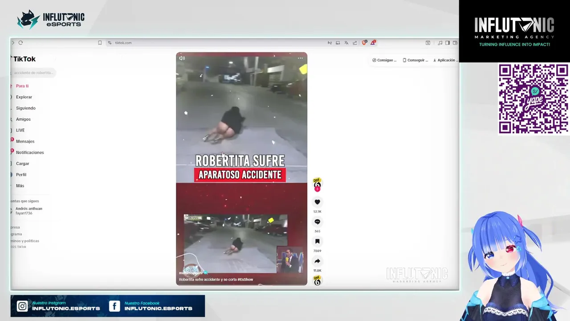Click the first Consigue... button at top right

[384, 60]
